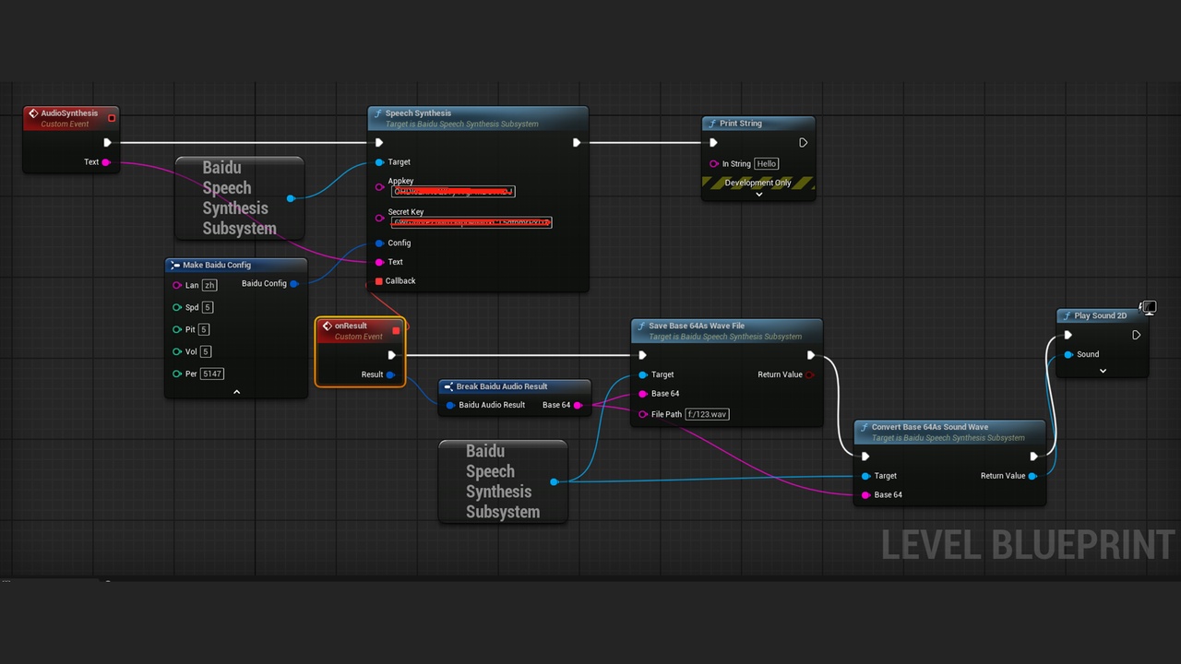The height and width of the screenshot is (664, 1181).
Task: Click the Play Sound 2D Sound pin
Action: click(1068, 354)
